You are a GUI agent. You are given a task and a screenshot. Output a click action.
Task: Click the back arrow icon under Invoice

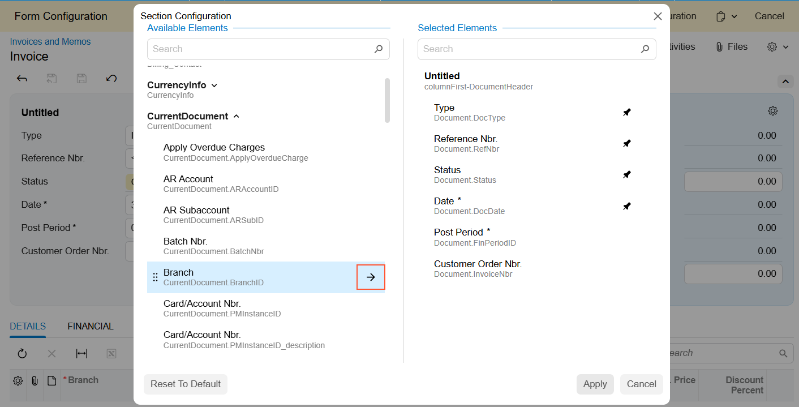[22, 79]
